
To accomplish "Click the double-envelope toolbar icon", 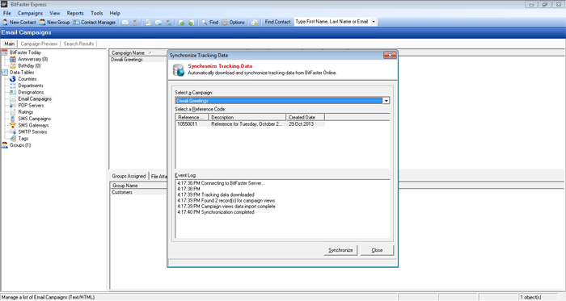I will tap(158, 23).
